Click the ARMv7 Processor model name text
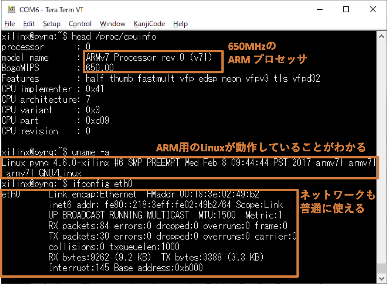The image size is (387, 284). 148,57
